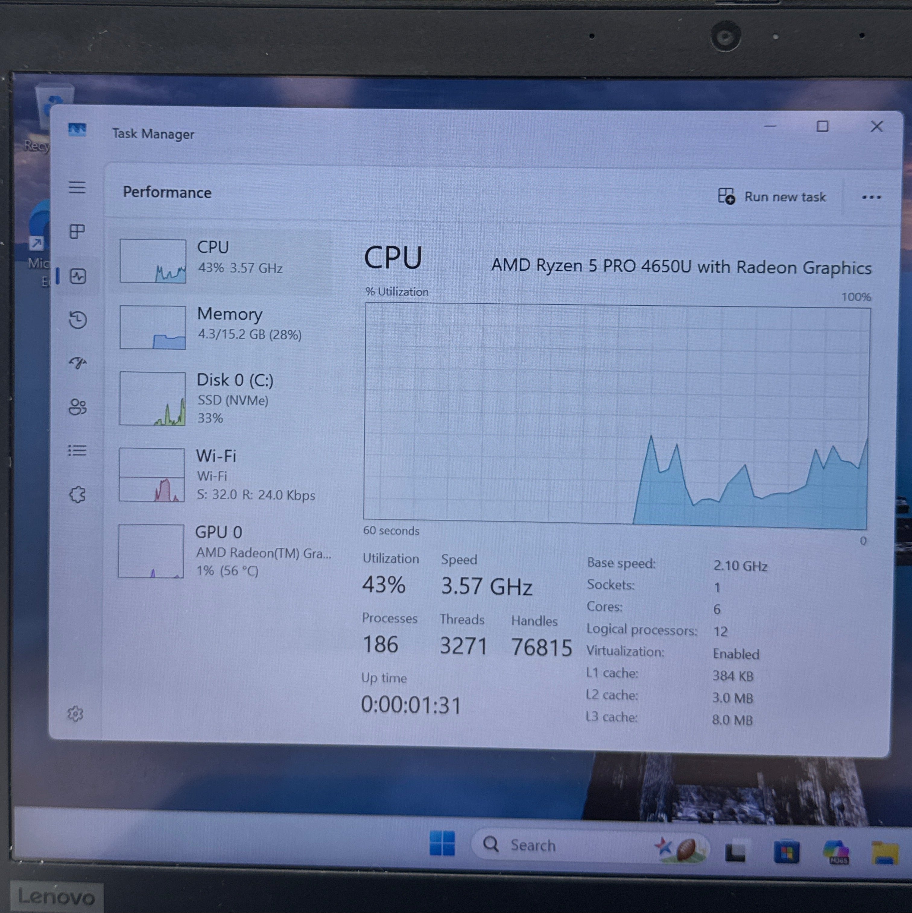Open the Windows Start menu

(442, 843)
